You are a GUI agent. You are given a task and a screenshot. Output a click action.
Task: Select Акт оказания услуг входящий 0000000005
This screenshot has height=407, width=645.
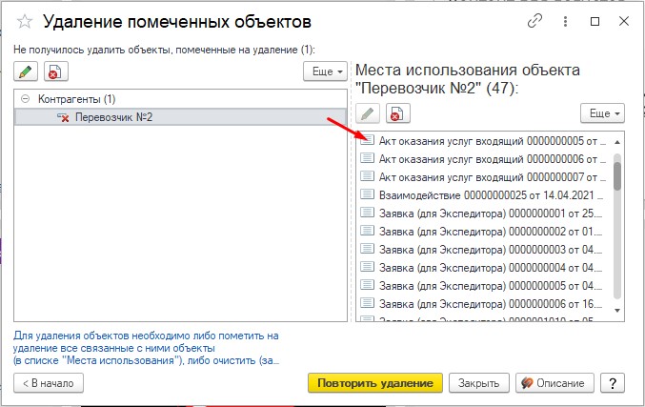coord(484,141)
